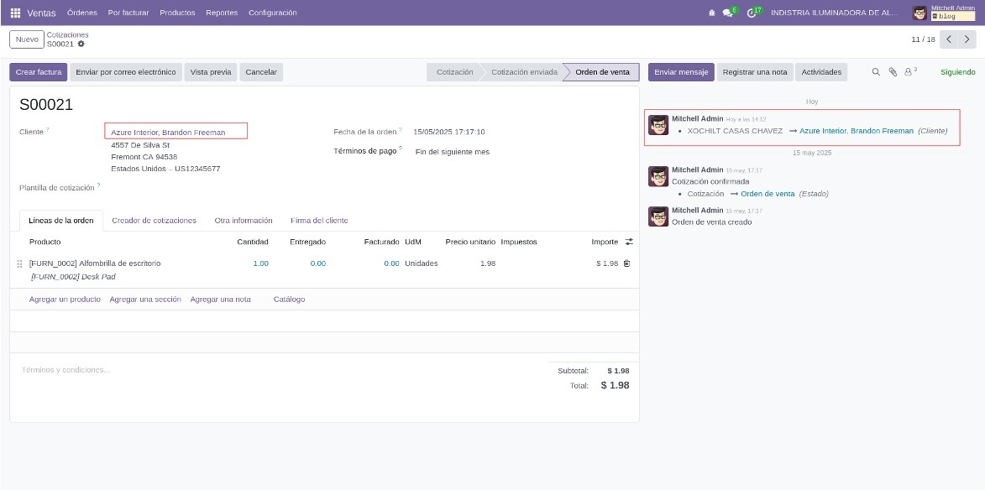
Task: Open the Reportes menu
Action: coord(222,13)
